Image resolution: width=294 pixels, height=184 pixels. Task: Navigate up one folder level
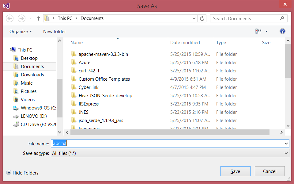tap(38, 18)
